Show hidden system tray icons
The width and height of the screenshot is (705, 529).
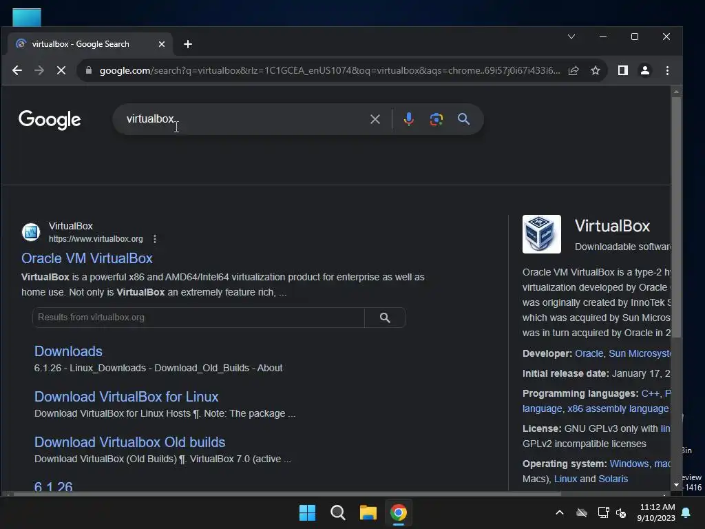point(560,512)
